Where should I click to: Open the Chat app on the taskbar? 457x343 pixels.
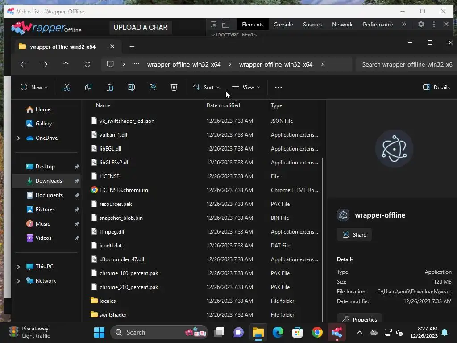[x=238, y=332]
